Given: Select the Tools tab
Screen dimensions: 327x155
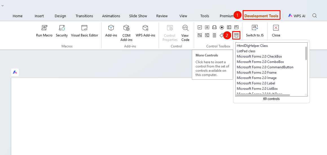Looking at the screenshot, I should tap(205, 16).
